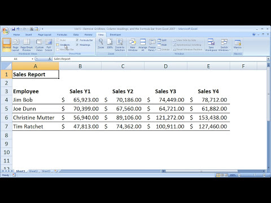
Task: Open Custom Views
Action: (x=40, y=45)
